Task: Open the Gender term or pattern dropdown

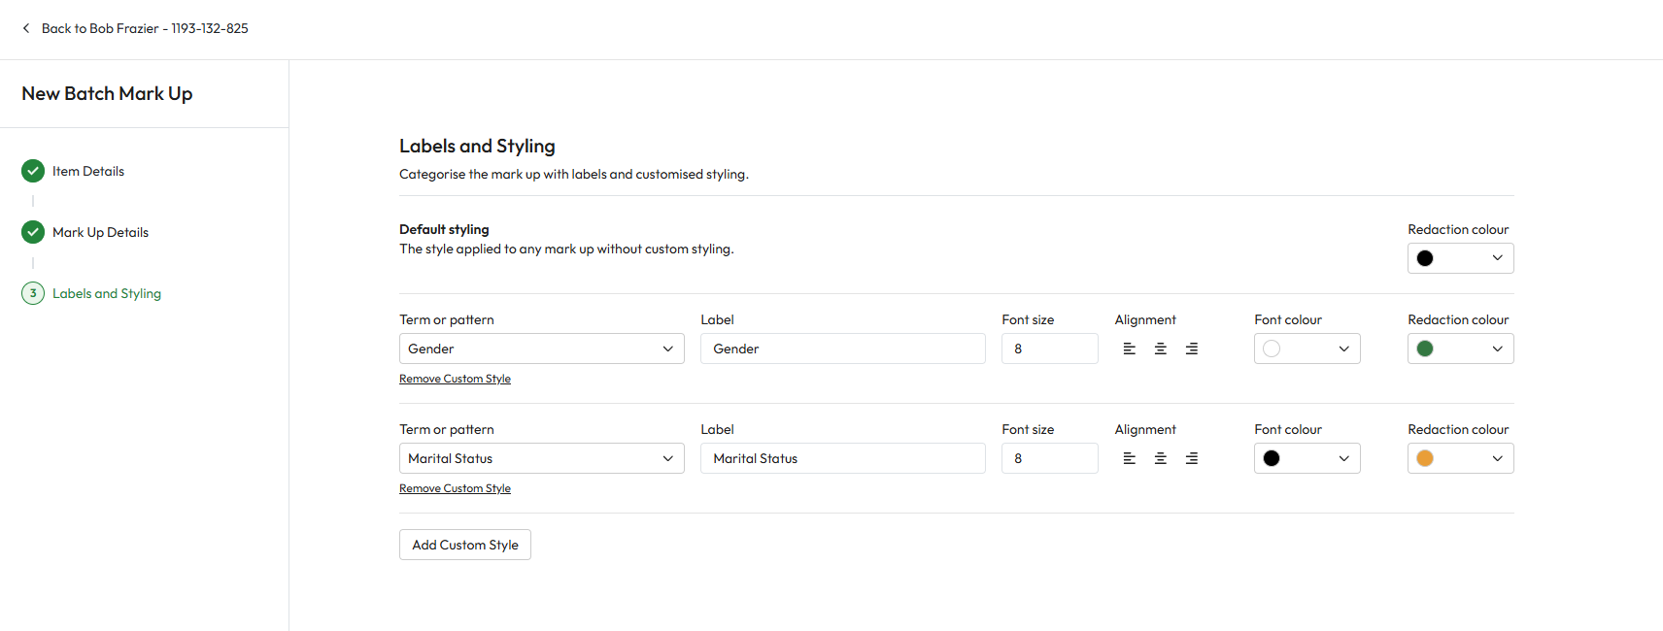Action: (x=541, y=349)
